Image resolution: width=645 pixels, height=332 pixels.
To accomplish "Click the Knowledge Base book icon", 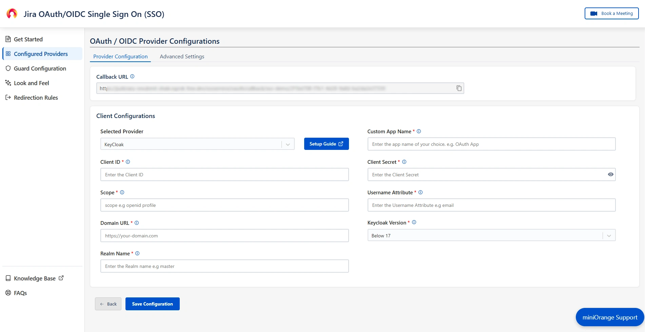I will coord(8,278).
